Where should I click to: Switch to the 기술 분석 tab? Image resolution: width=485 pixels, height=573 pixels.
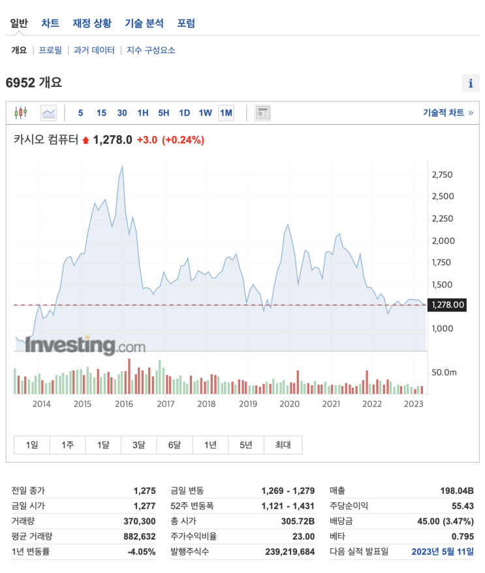(x=144, y=24)
